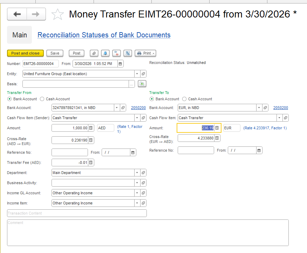Click the fill-from-basis green icon
Viewport: 307px width, 253px height.
coord(142,84)
